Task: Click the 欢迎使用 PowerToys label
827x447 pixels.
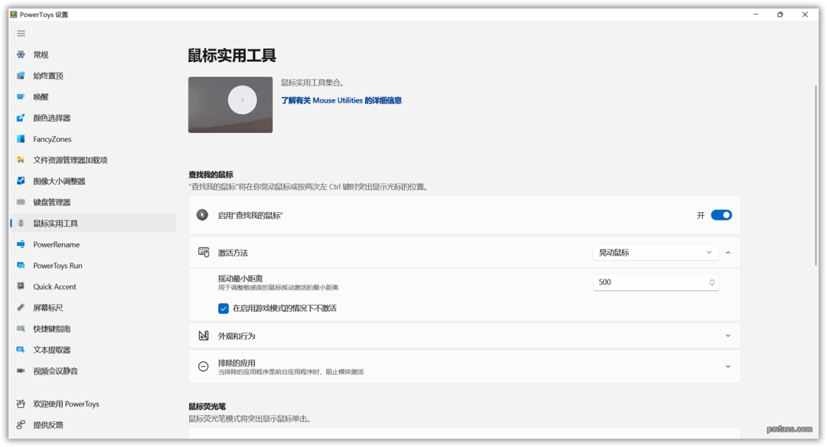Action: tap(66, 404)
